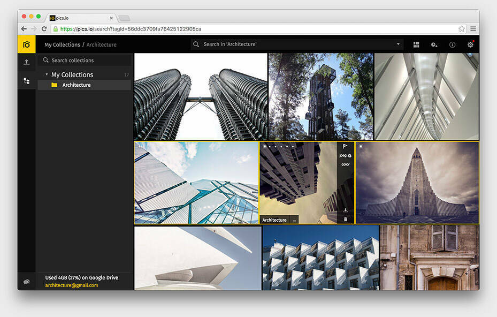Open the white ribbed ceiling thumbnail

(426, 96)
